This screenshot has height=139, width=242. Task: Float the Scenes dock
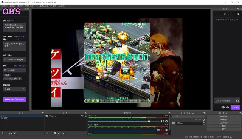coord(43,113)
